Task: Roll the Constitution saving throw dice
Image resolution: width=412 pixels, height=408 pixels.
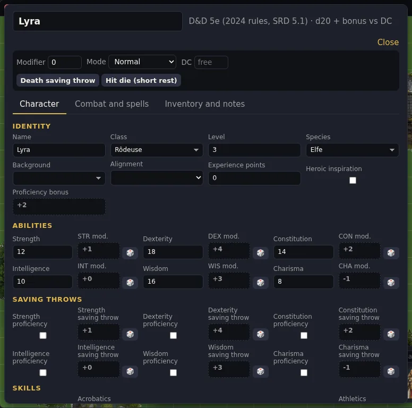Action: [x=391, y=334]
